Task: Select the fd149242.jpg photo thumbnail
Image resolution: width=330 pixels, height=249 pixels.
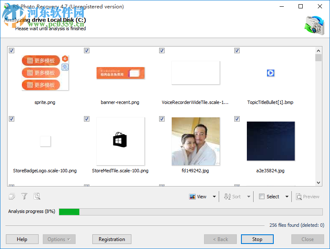Action: click(196, 141)
